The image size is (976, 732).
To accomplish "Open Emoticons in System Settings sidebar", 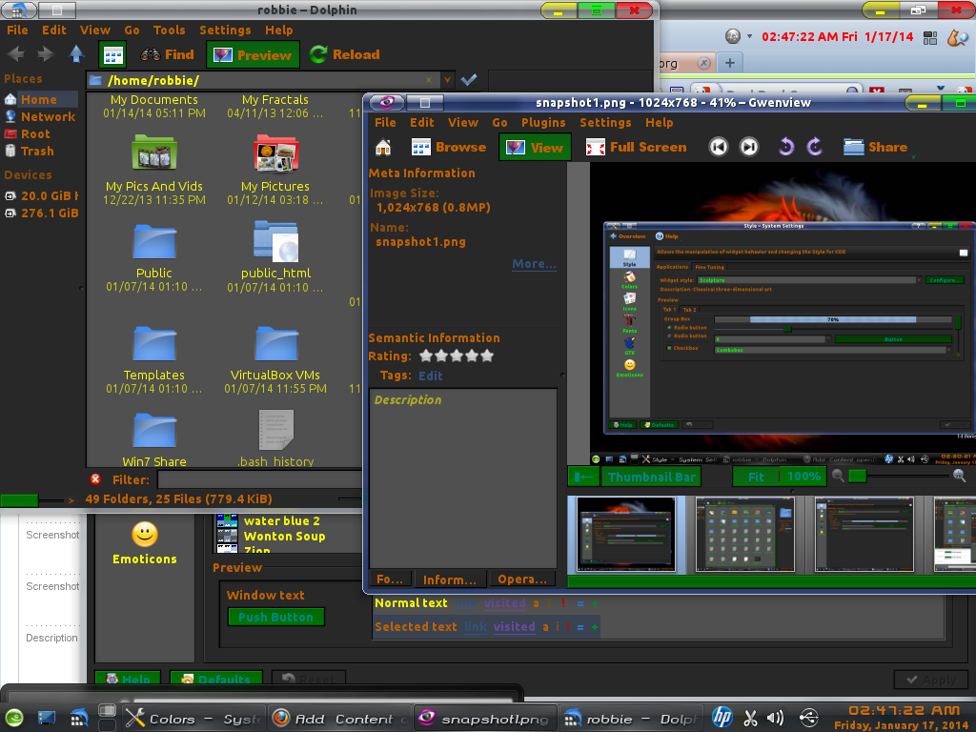I will [145, 543].
